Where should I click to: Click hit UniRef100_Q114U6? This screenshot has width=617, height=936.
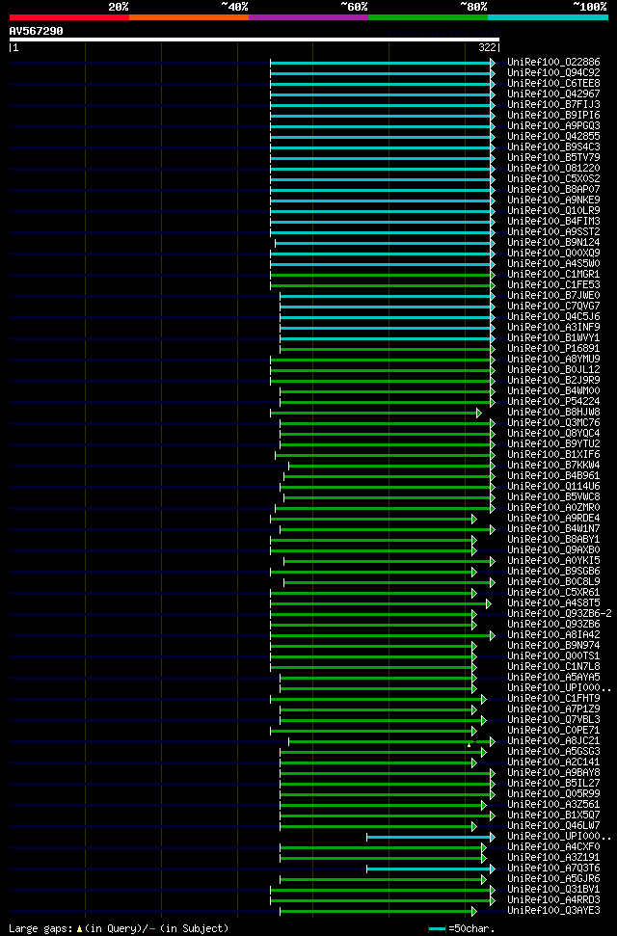553,487
